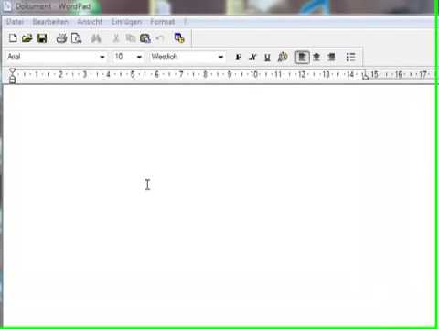Save the document with the floppy disk icon
This screenshot has height=329, width=439.
42,38
